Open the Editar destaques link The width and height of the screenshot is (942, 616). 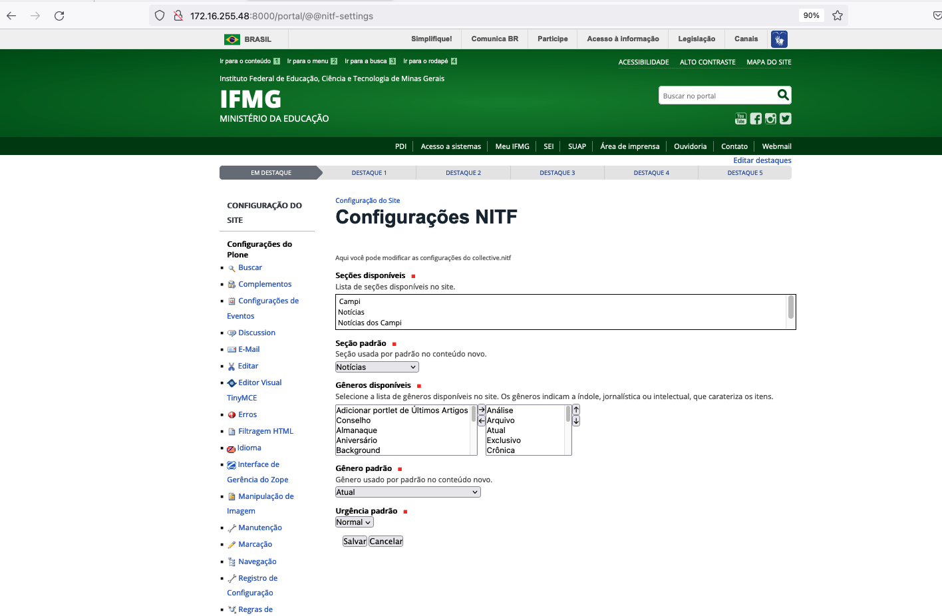tap(762, 160)
